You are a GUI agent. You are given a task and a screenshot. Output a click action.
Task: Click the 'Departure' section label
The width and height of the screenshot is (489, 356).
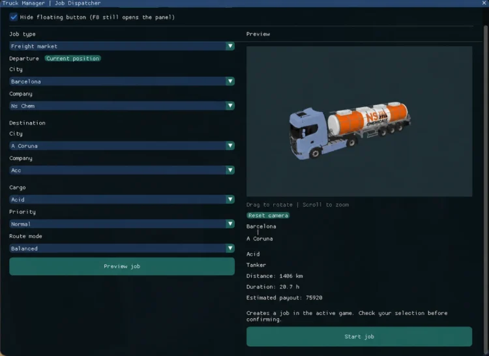coord(24,59)
